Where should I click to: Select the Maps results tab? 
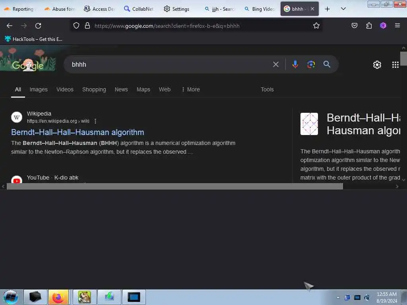tap(143, 89)
